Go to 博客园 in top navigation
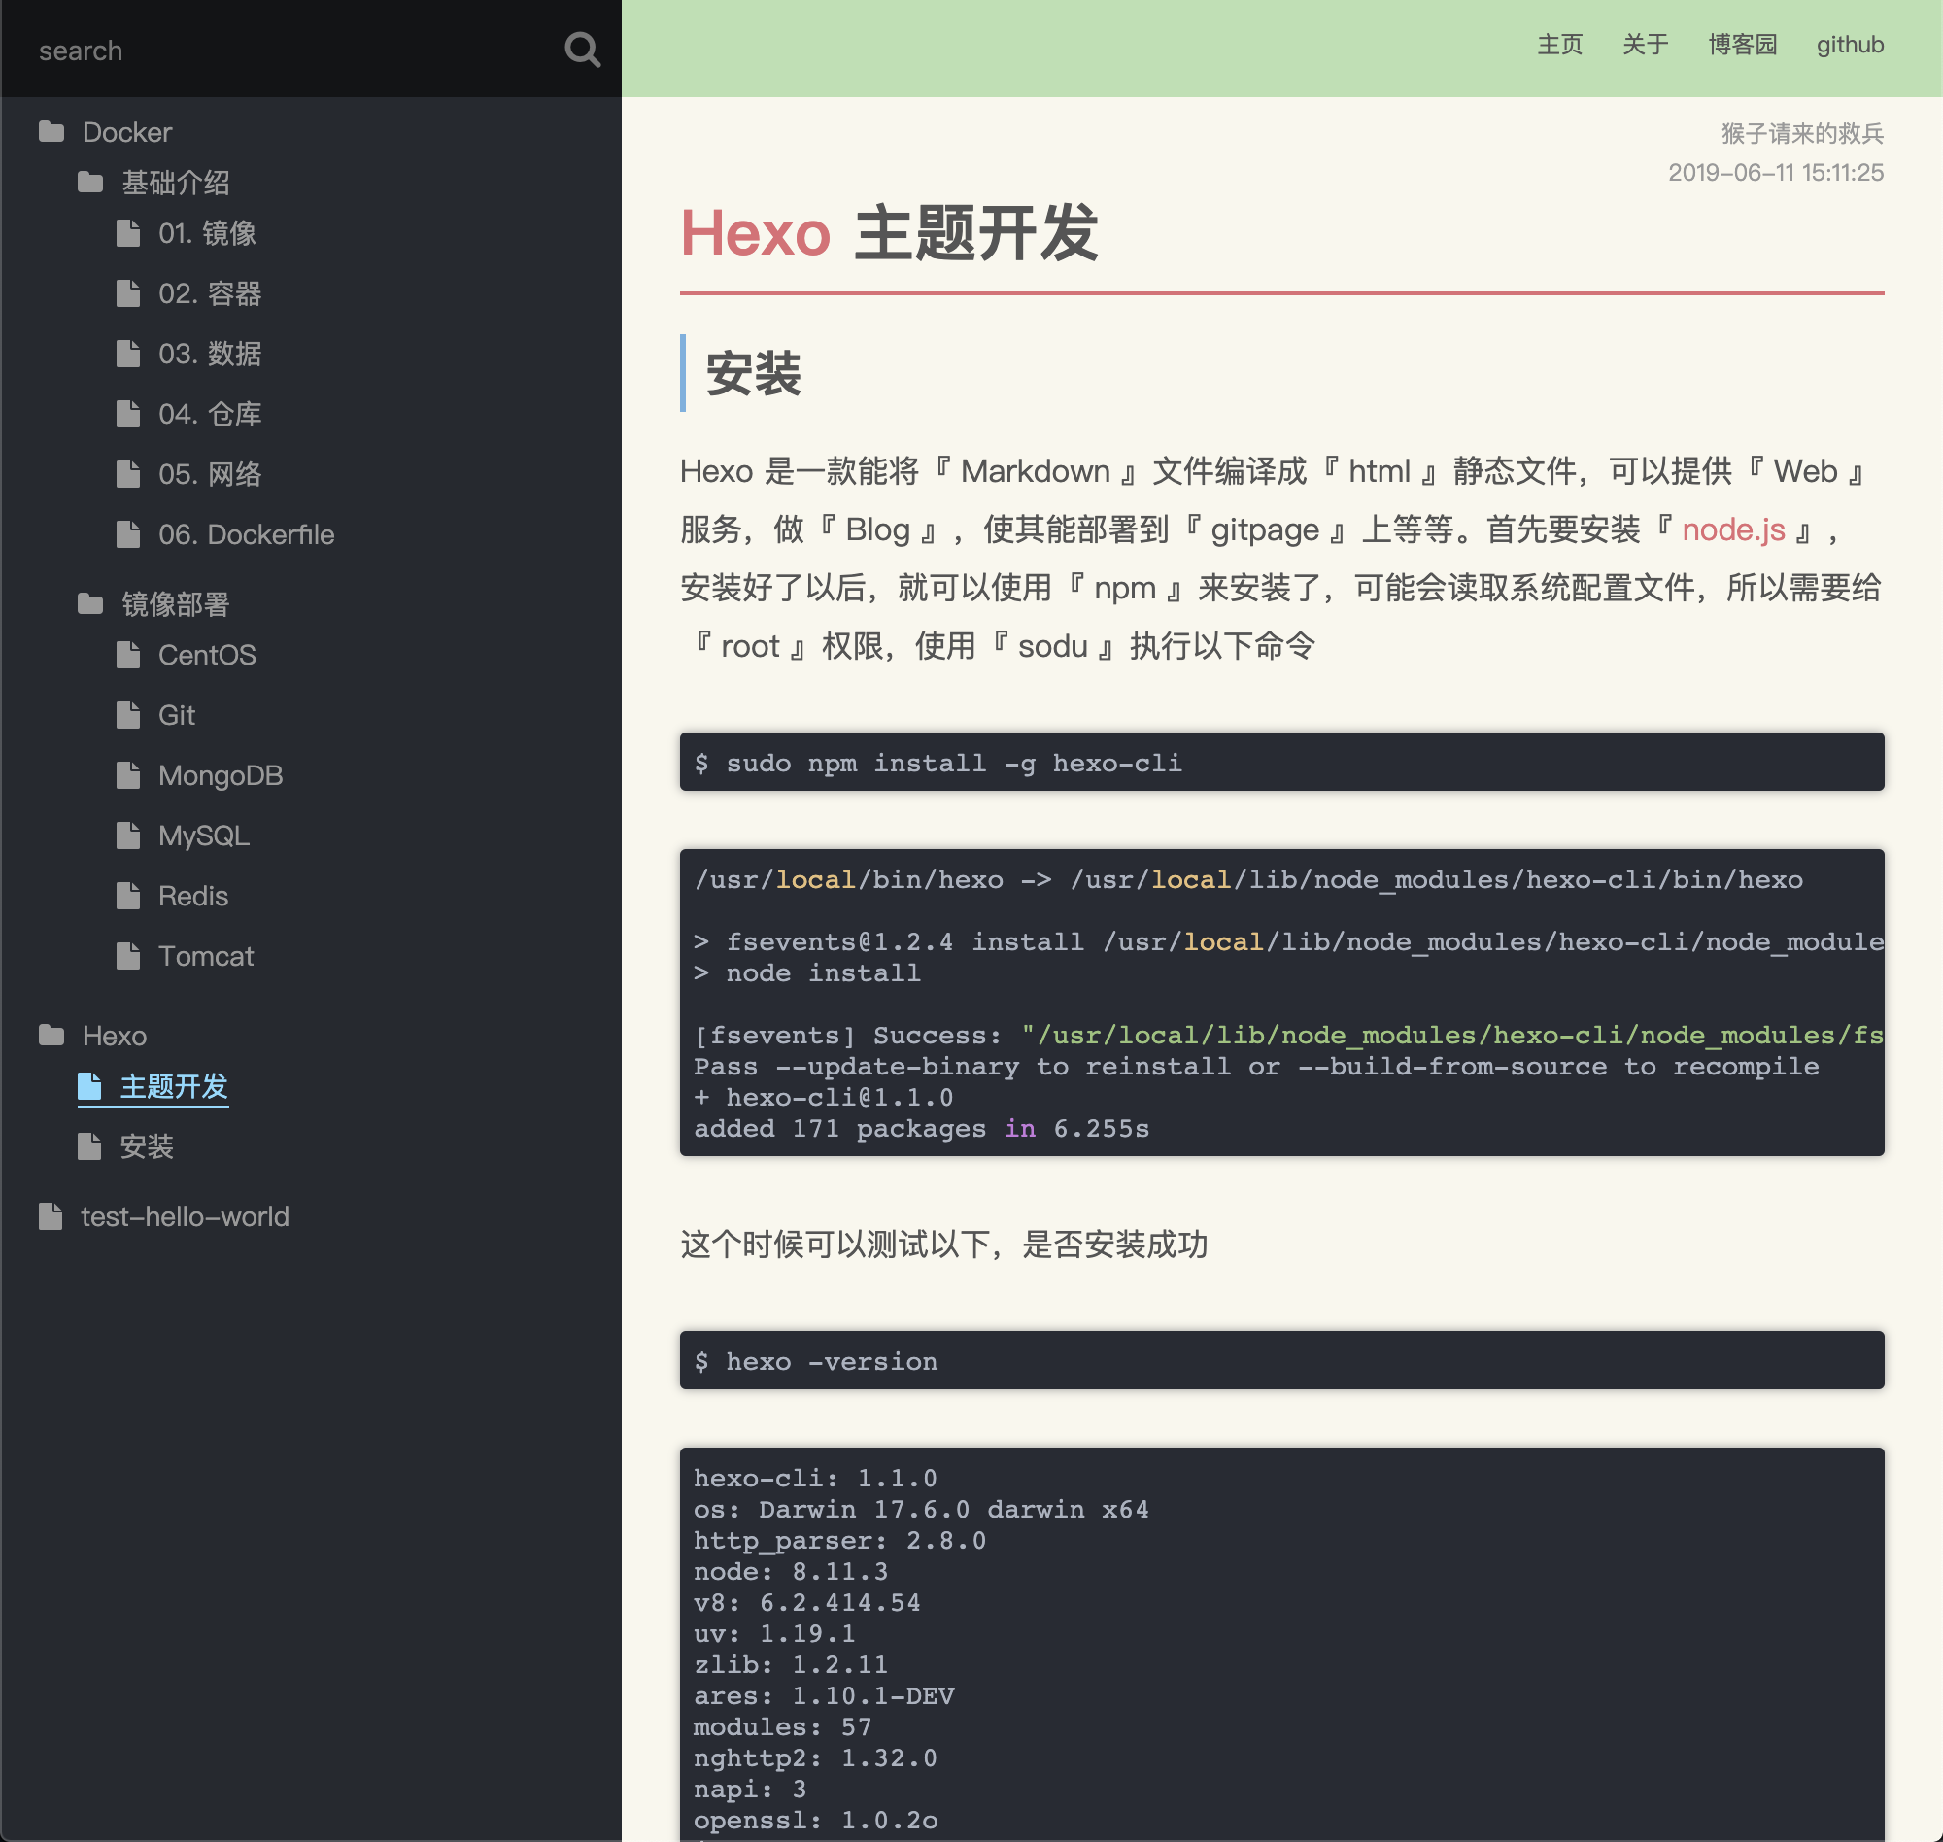The image size is (1943, 1842). [1742, 44]
